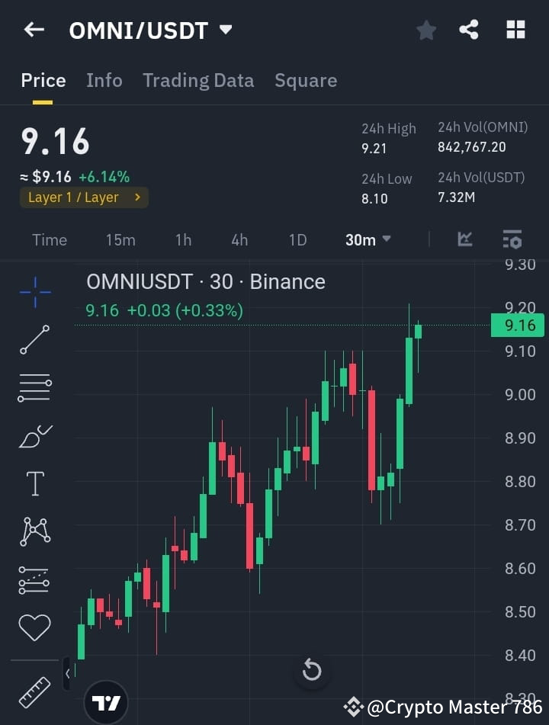549x725 pixels.
Task: Expand the 30m interval dropdown
Action: tap(368, 240)
